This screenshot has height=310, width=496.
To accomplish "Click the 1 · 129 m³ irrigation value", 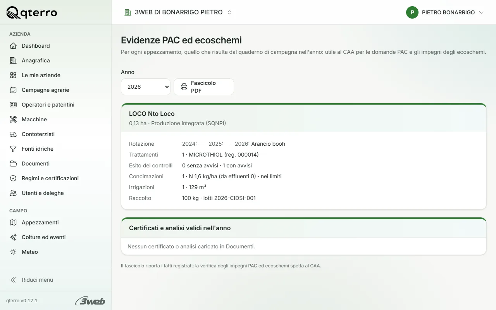I will click(194, 187).
